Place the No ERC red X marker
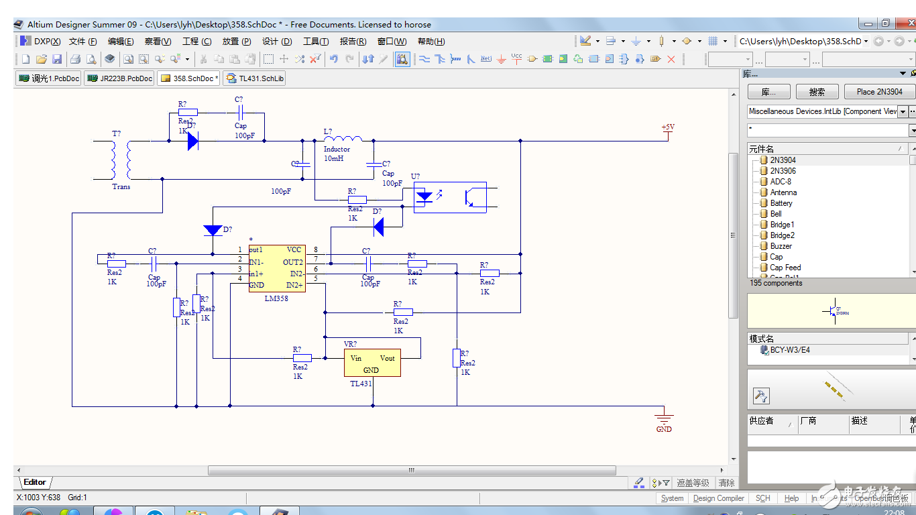The width and height of the screenshot is (916, 515). (671, 59)
